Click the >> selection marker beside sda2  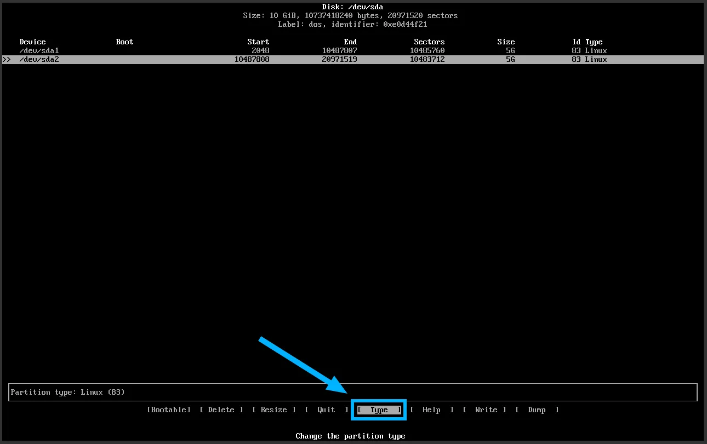[x=7, y=59]
